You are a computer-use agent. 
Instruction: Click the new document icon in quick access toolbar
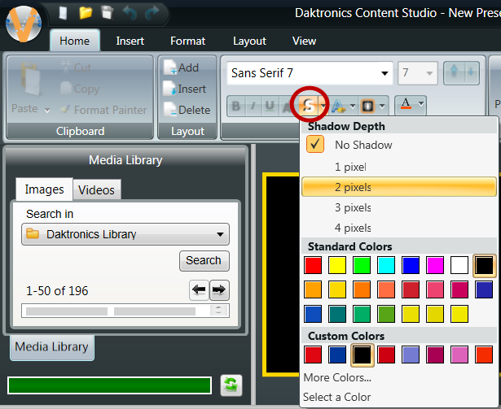coord(64,13)
